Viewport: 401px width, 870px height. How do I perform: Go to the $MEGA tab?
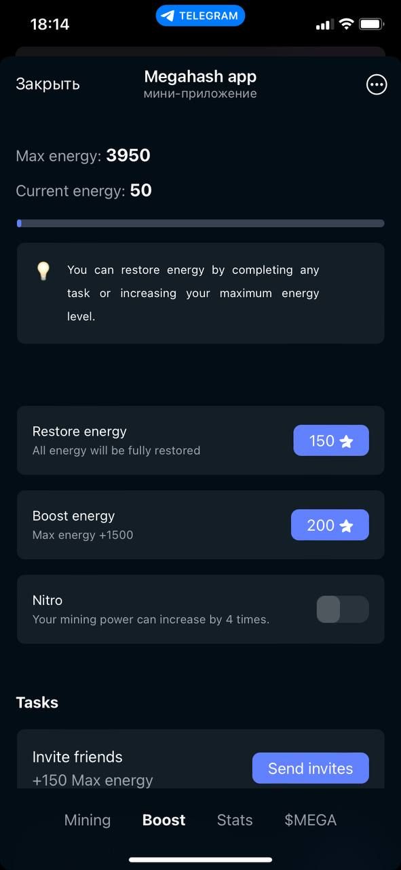point(311,820)
